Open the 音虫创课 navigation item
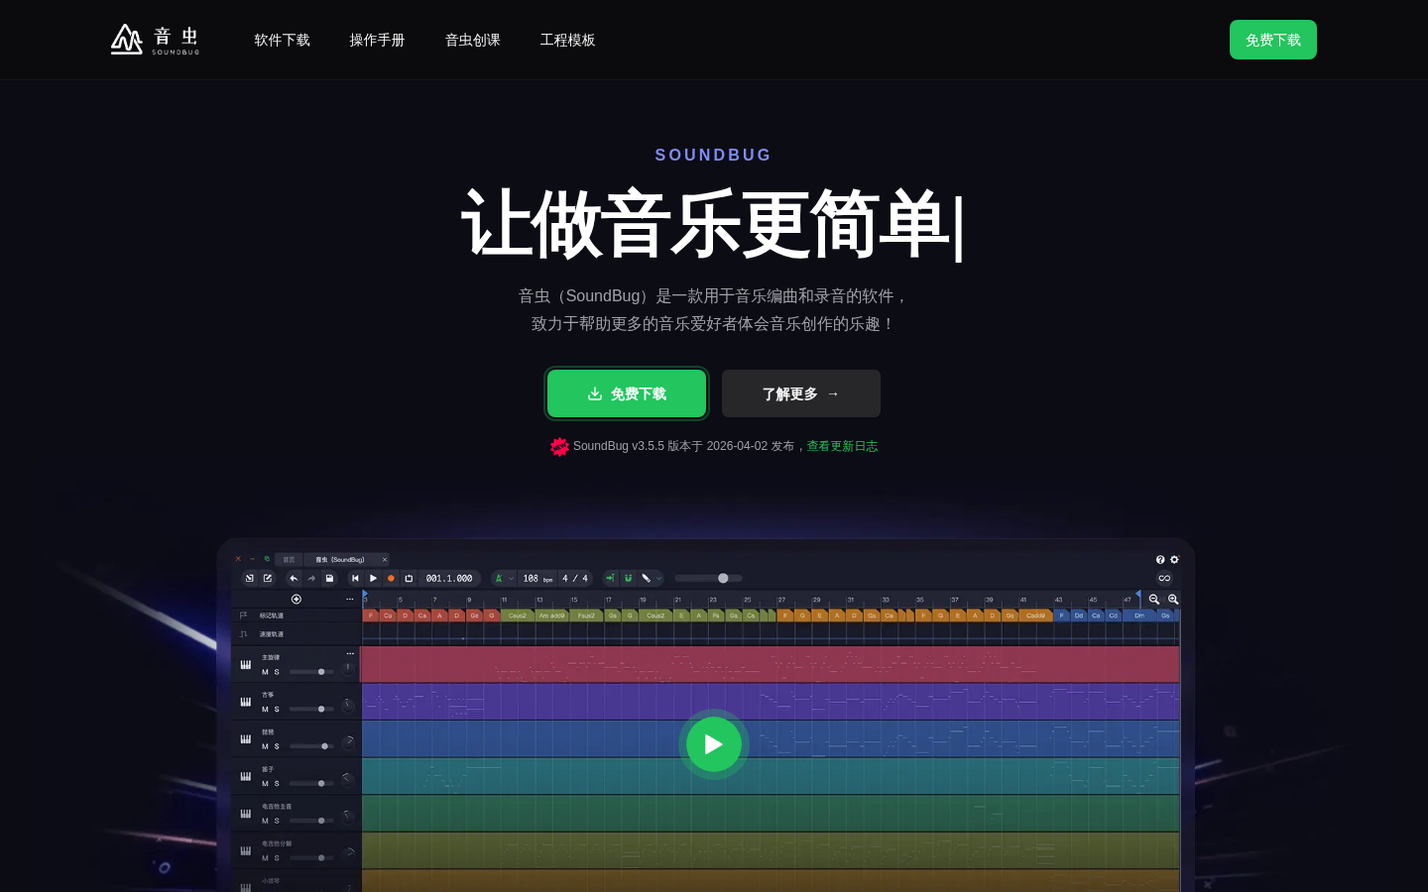The image size is (1428, 892). pos(473,40)
